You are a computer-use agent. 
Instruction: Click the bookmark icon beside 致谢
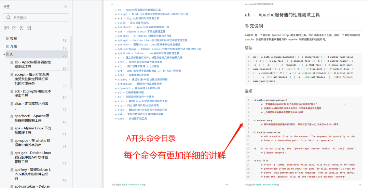(x=7, y=39)
